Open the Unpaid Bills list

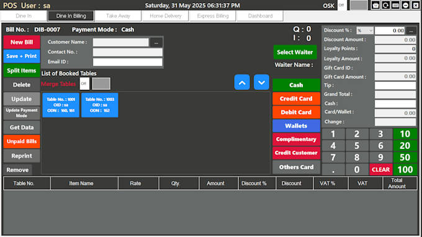[x=22, y=141]
